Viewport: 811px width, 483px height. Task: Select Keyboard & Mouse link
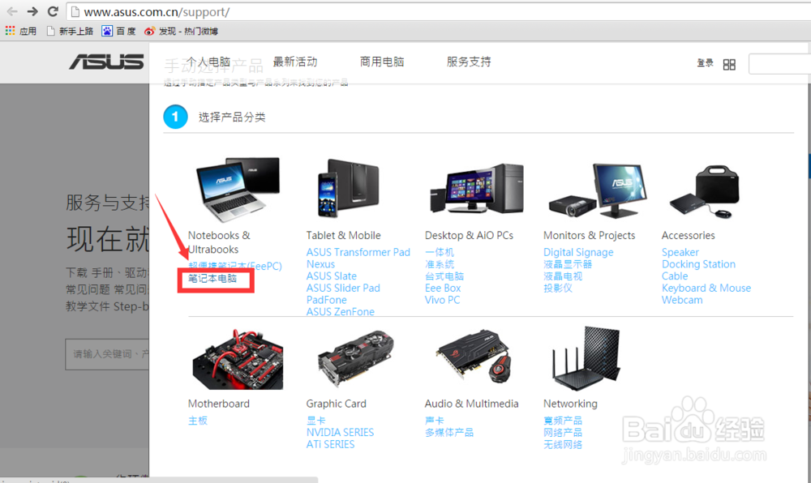coord(706,288)
